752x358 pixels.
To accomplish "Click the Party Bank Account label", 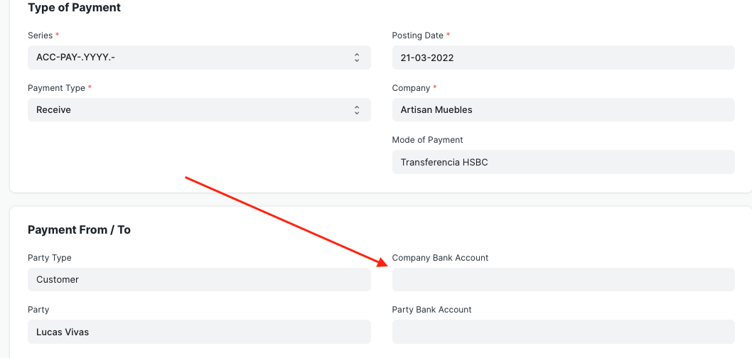I will click(x=431, y=310).
